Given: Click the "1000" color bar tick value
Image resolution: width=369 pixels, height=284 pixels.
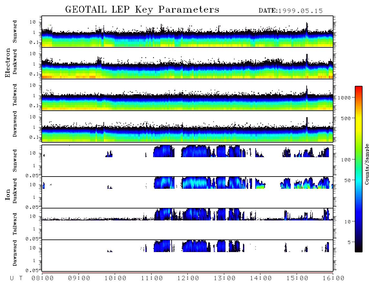Looking at the screenshot, I should [x=344, y=98].
